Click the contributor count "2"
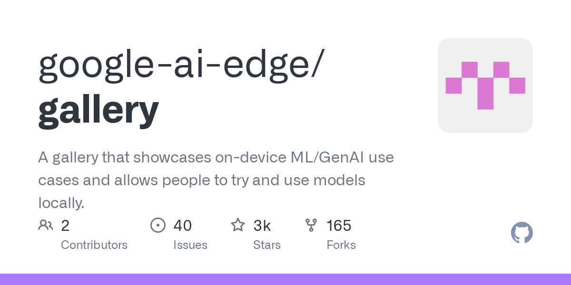 [x=66, y=226]
